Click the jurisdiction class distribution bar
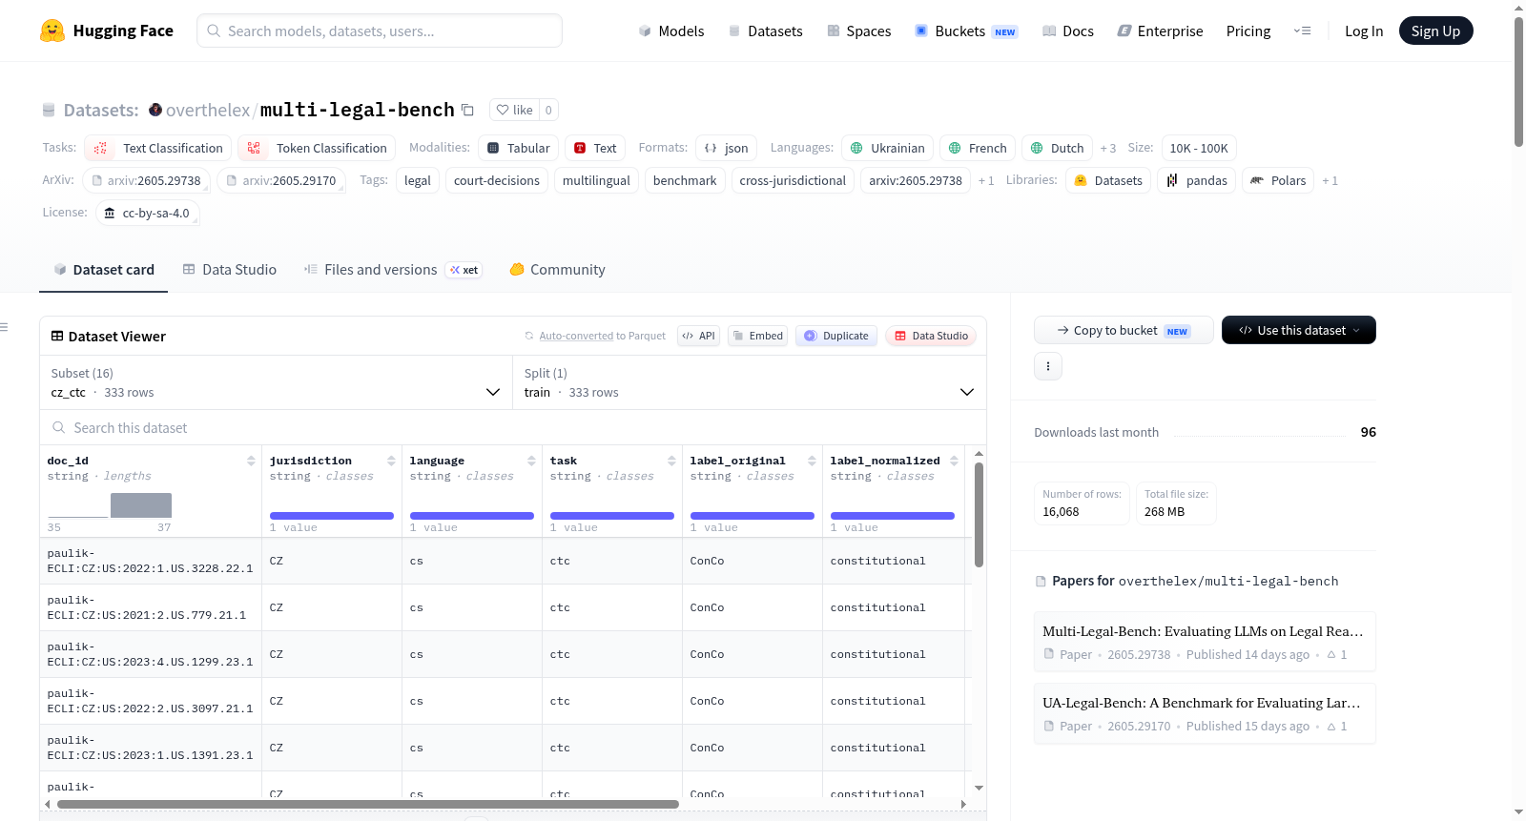 (x=332, y=516)
